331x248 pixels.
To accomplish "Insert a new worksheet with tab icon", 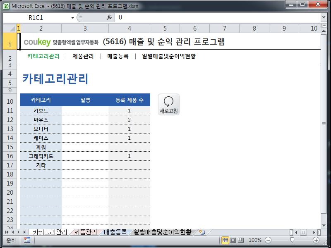I will point(202,232).
